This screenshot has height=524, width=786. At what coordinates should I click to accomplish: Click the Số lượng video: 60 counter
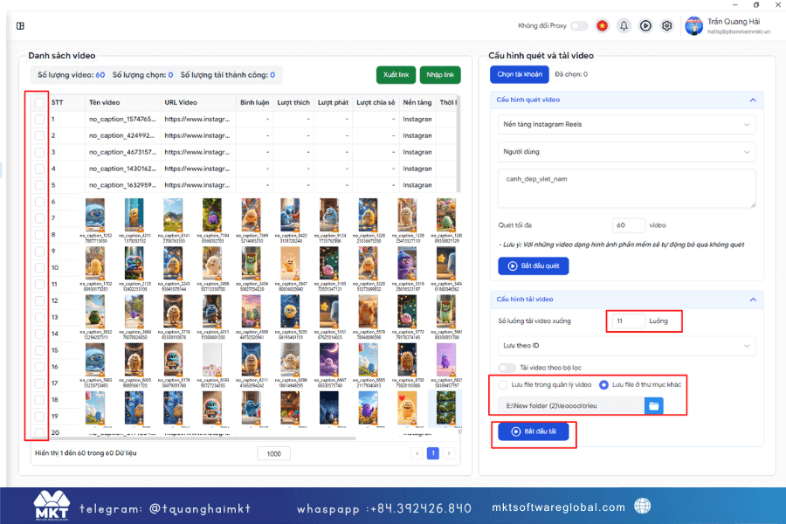pos(72,75)
